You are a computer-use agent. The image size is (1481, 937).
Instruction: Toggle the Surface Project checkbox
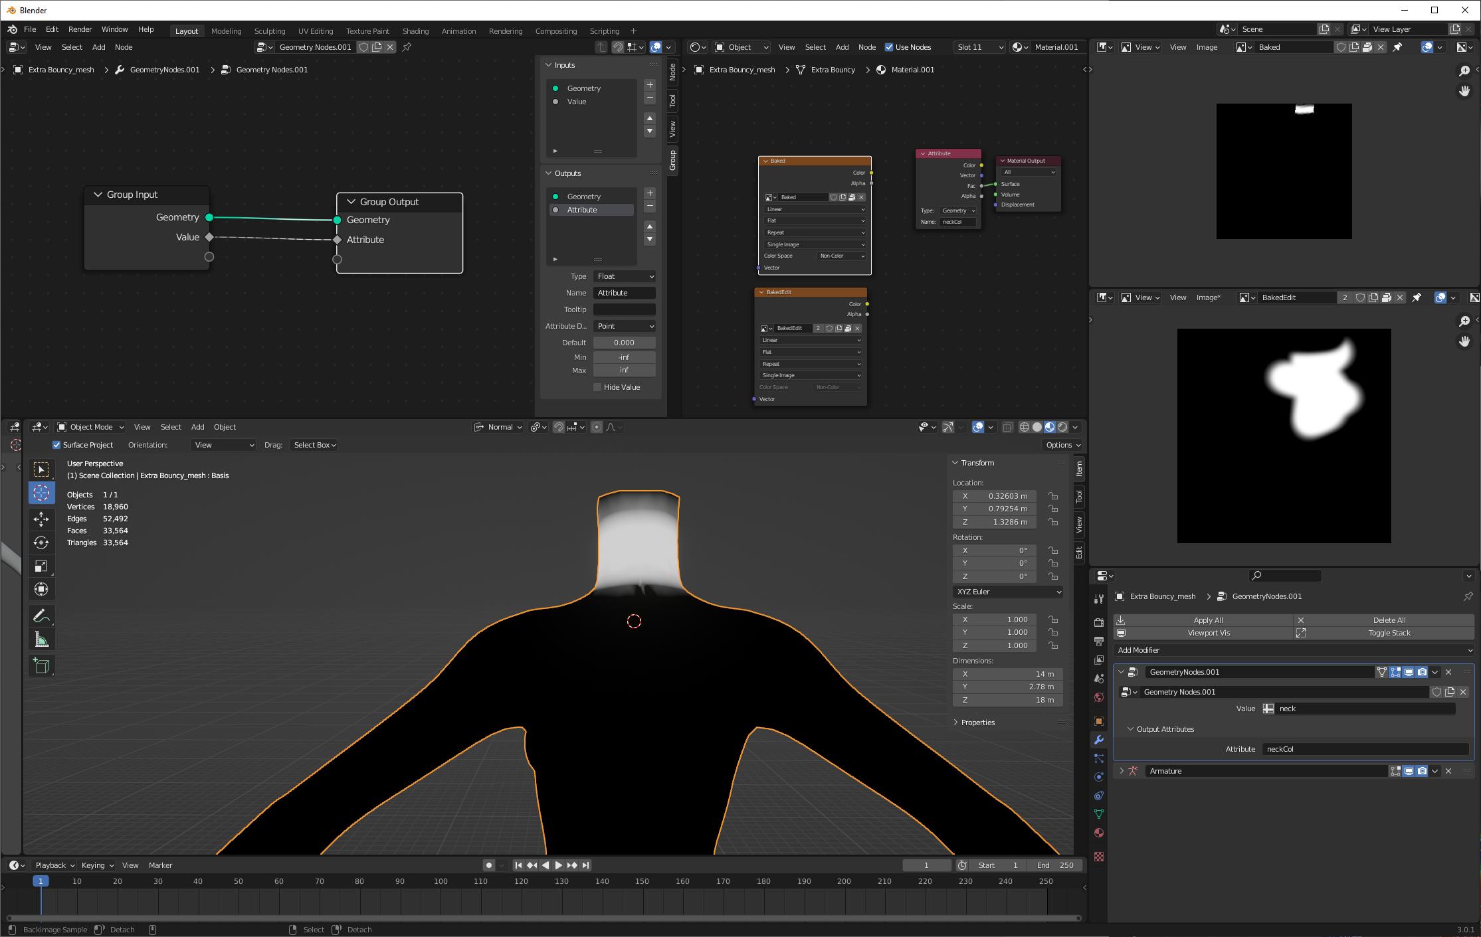tap(56, 445)
